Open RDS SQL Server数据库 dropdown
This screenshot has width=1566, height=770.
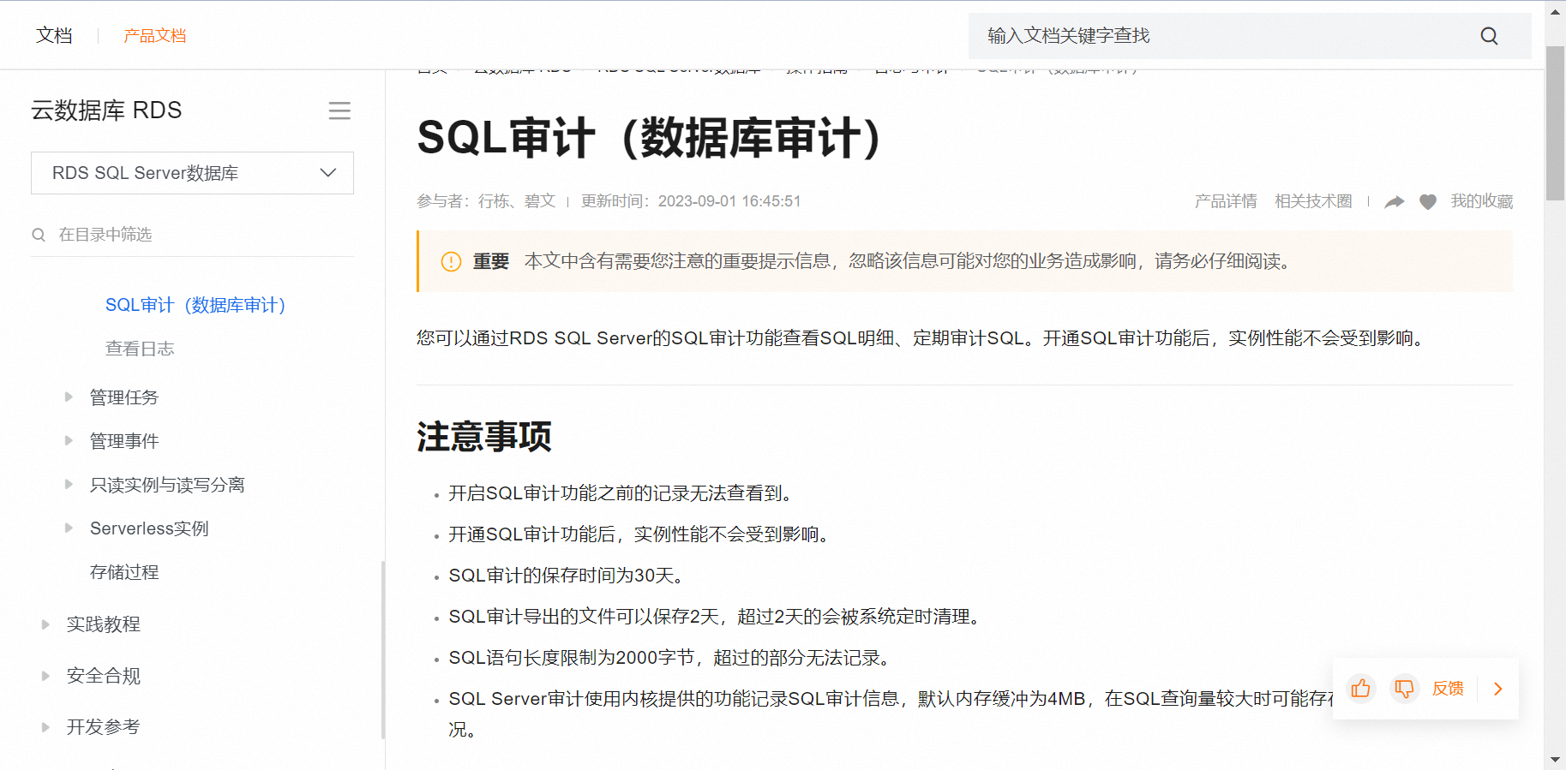pyautogui.click(x=192, y=173)
